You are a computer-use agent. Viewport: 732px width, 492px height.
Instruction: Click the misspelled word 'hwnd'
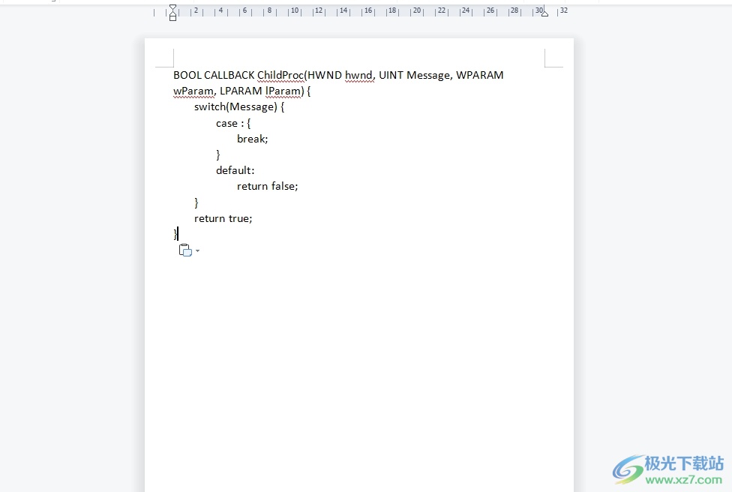(x=358, y=75)
